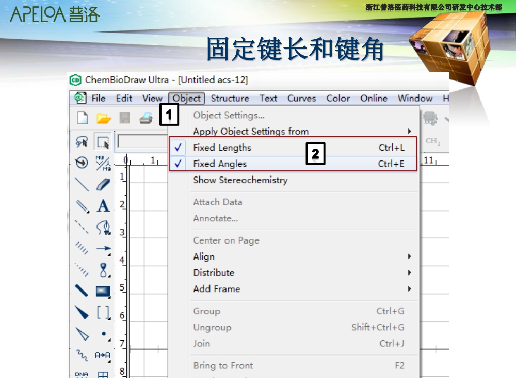Viewport: 516px width, 387px height.
Task: Click the Print toolbar icon
Action: [x=146, y=118]
